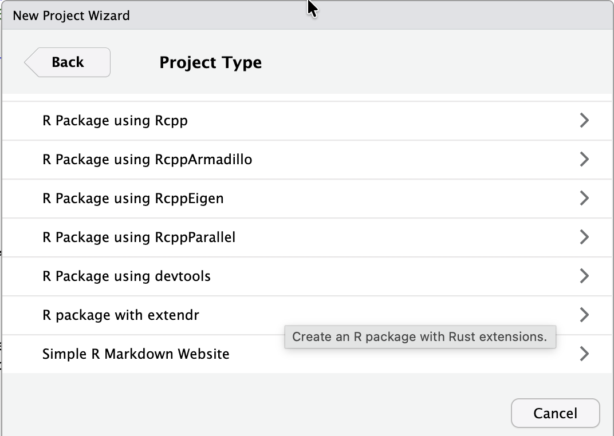Click arrow icon on RcppParallel row

pos(584,237)
